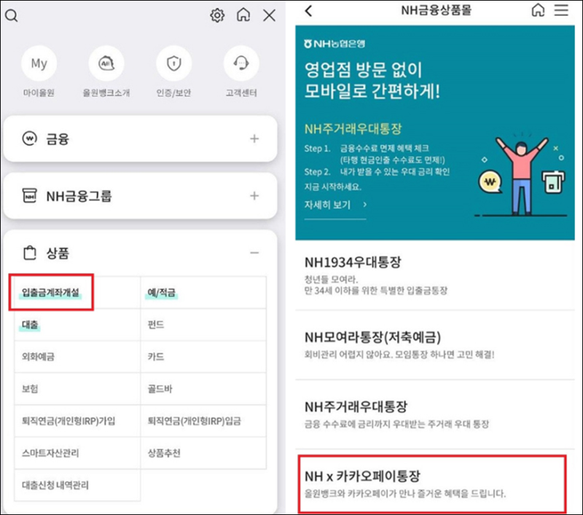583x515 pixels.
Task: Tap the home icon in NH금융상품몰 header
Action: tap(538, 10)
